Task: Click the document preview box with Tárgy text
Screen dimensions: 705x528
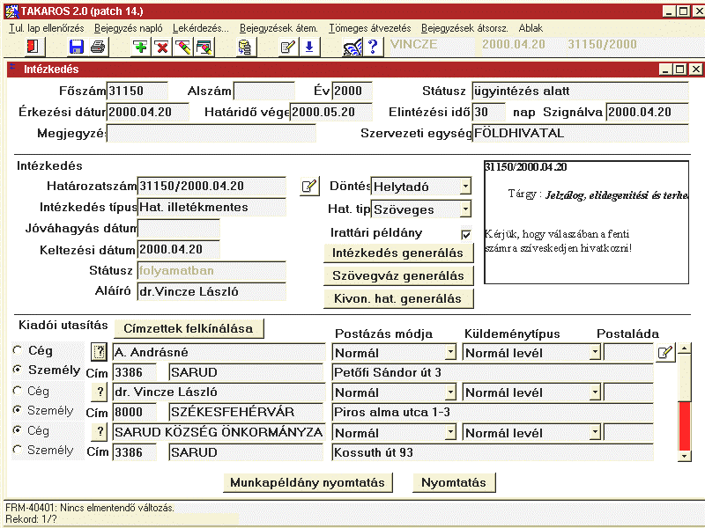Action: point(586,223)
